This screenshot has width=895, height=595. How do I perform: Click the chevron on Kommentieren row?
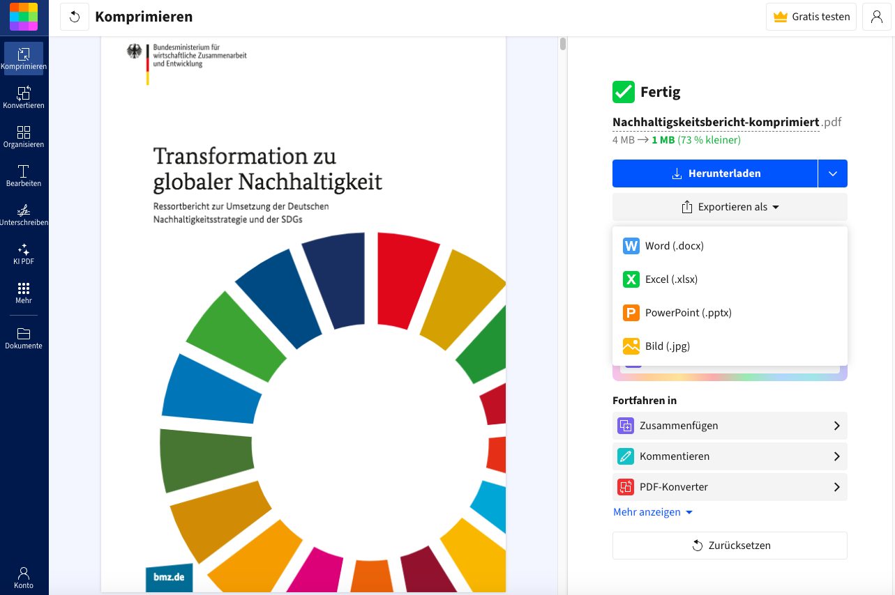pos(837,456)
